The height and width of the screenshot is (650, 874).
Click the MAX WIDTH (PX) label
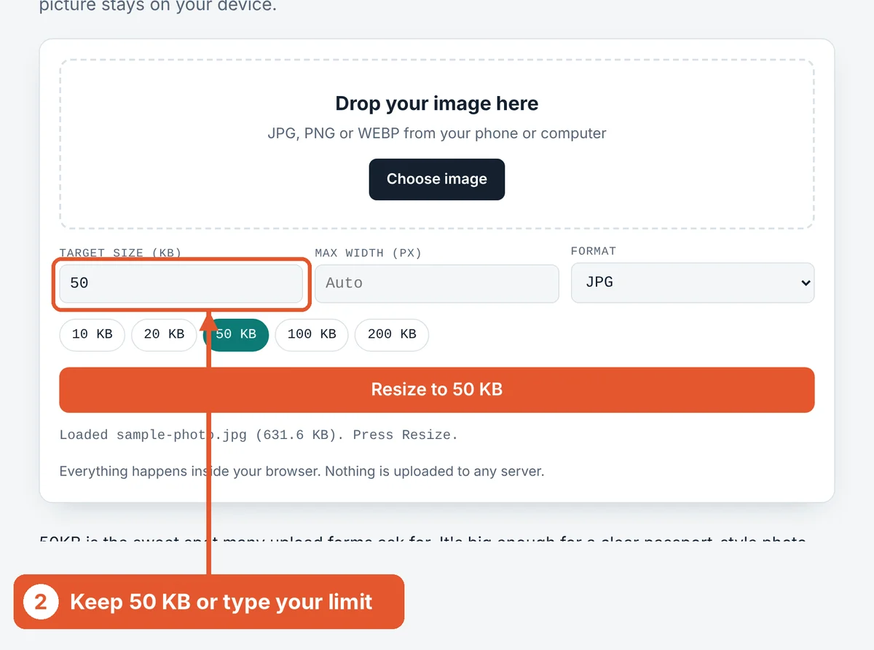pyautogui.click(x=368, y=253)
